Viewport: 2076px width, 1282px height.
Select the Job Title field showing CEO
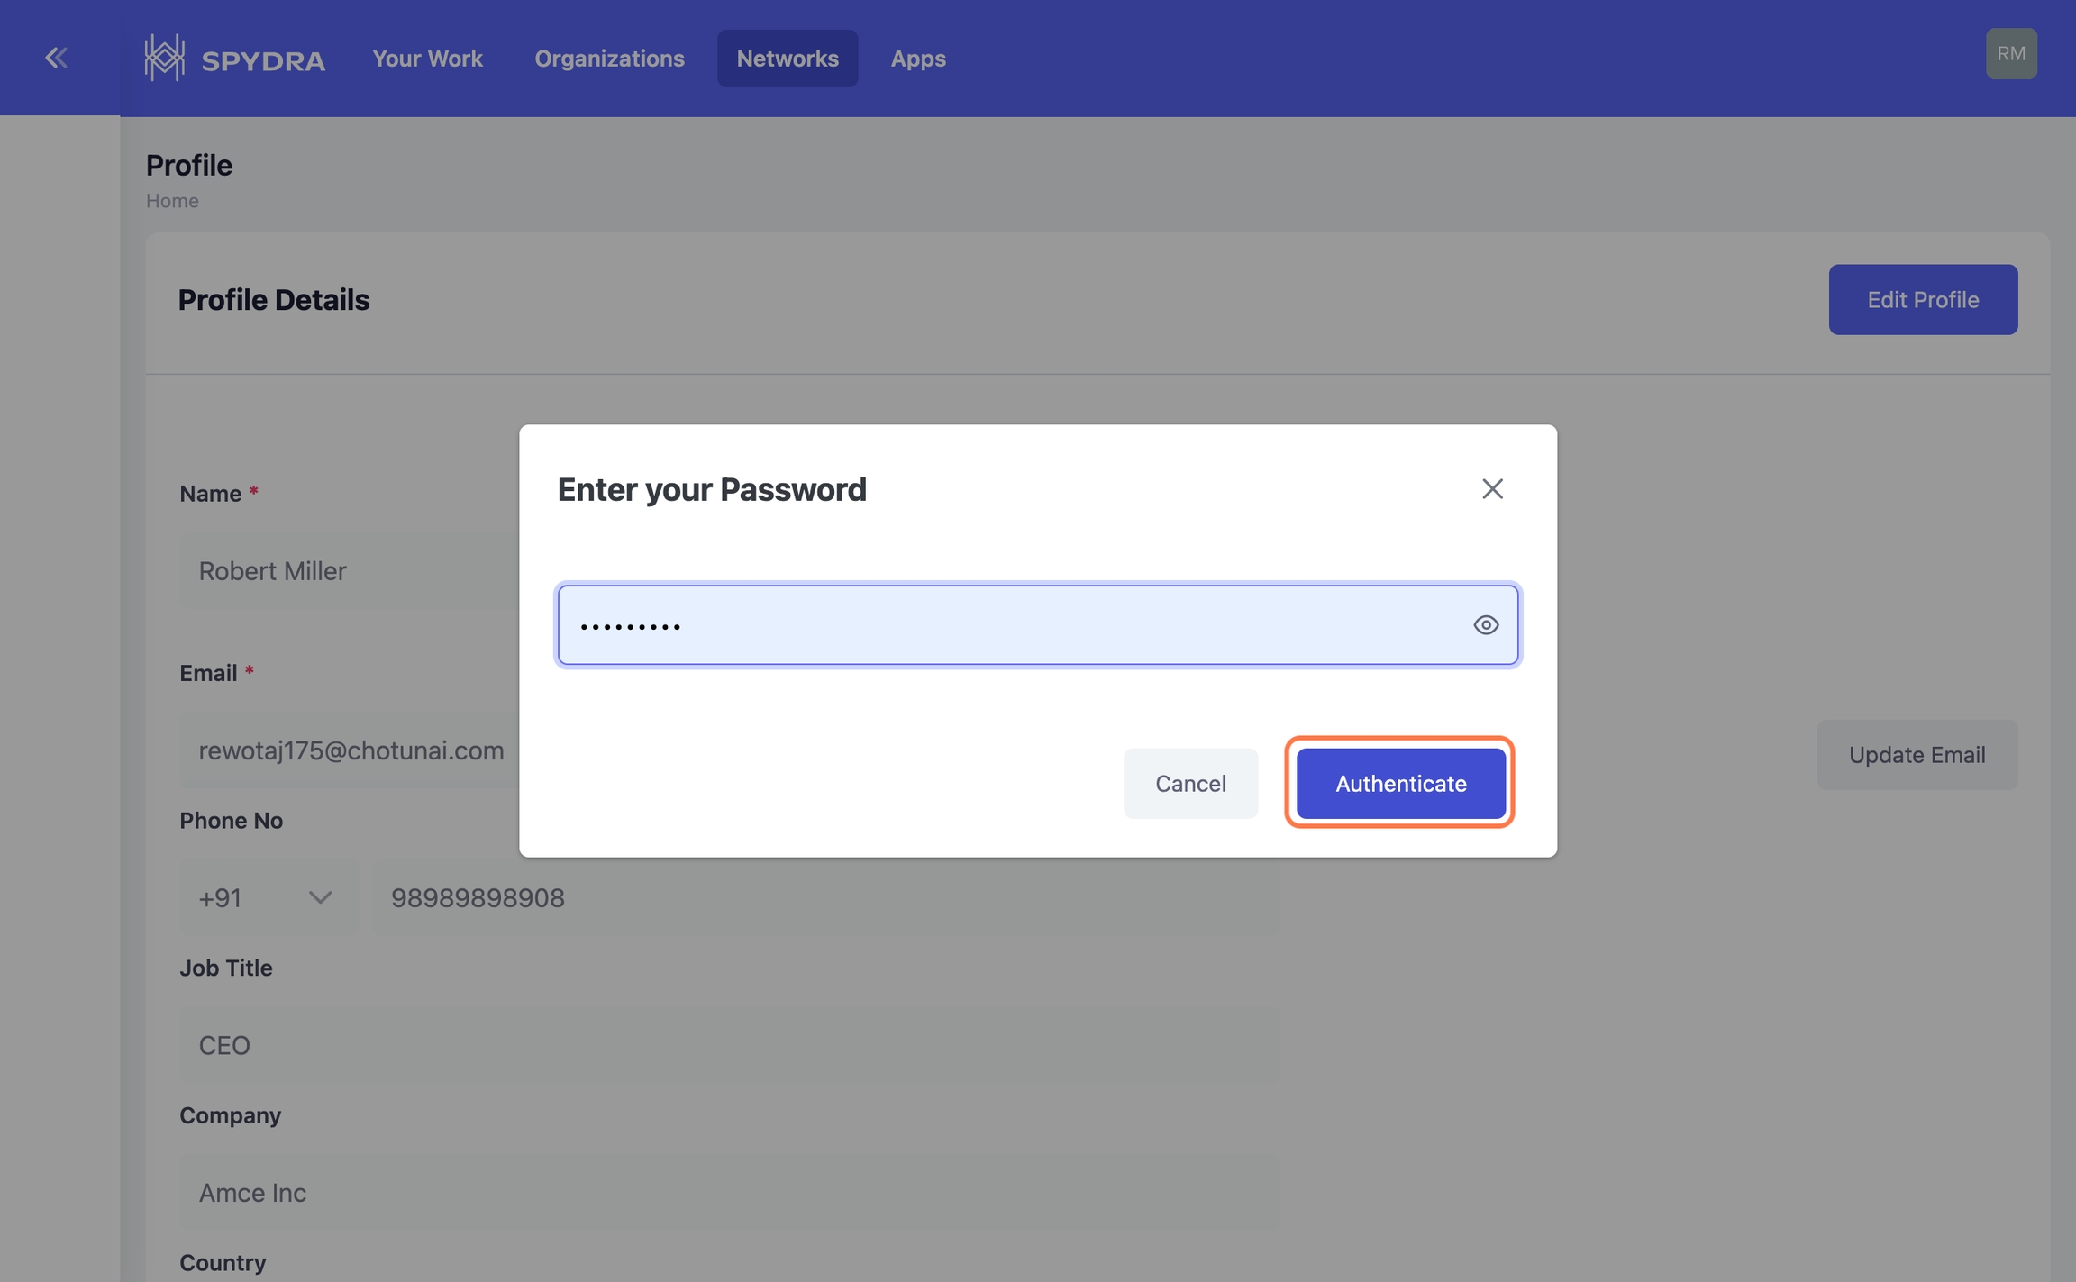728,1045
